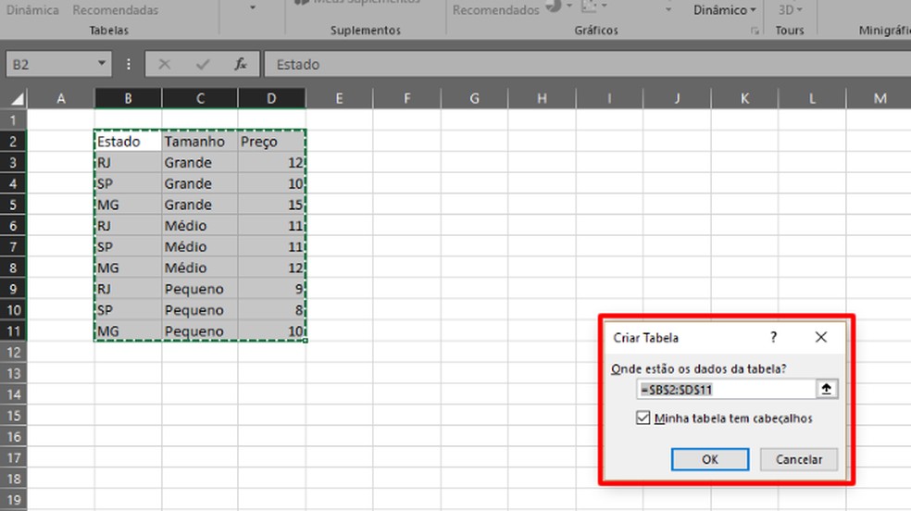Screen dimensions: 911x511
Task: Click 'RJ' cell in row 6
Action: tap(128, 226)
